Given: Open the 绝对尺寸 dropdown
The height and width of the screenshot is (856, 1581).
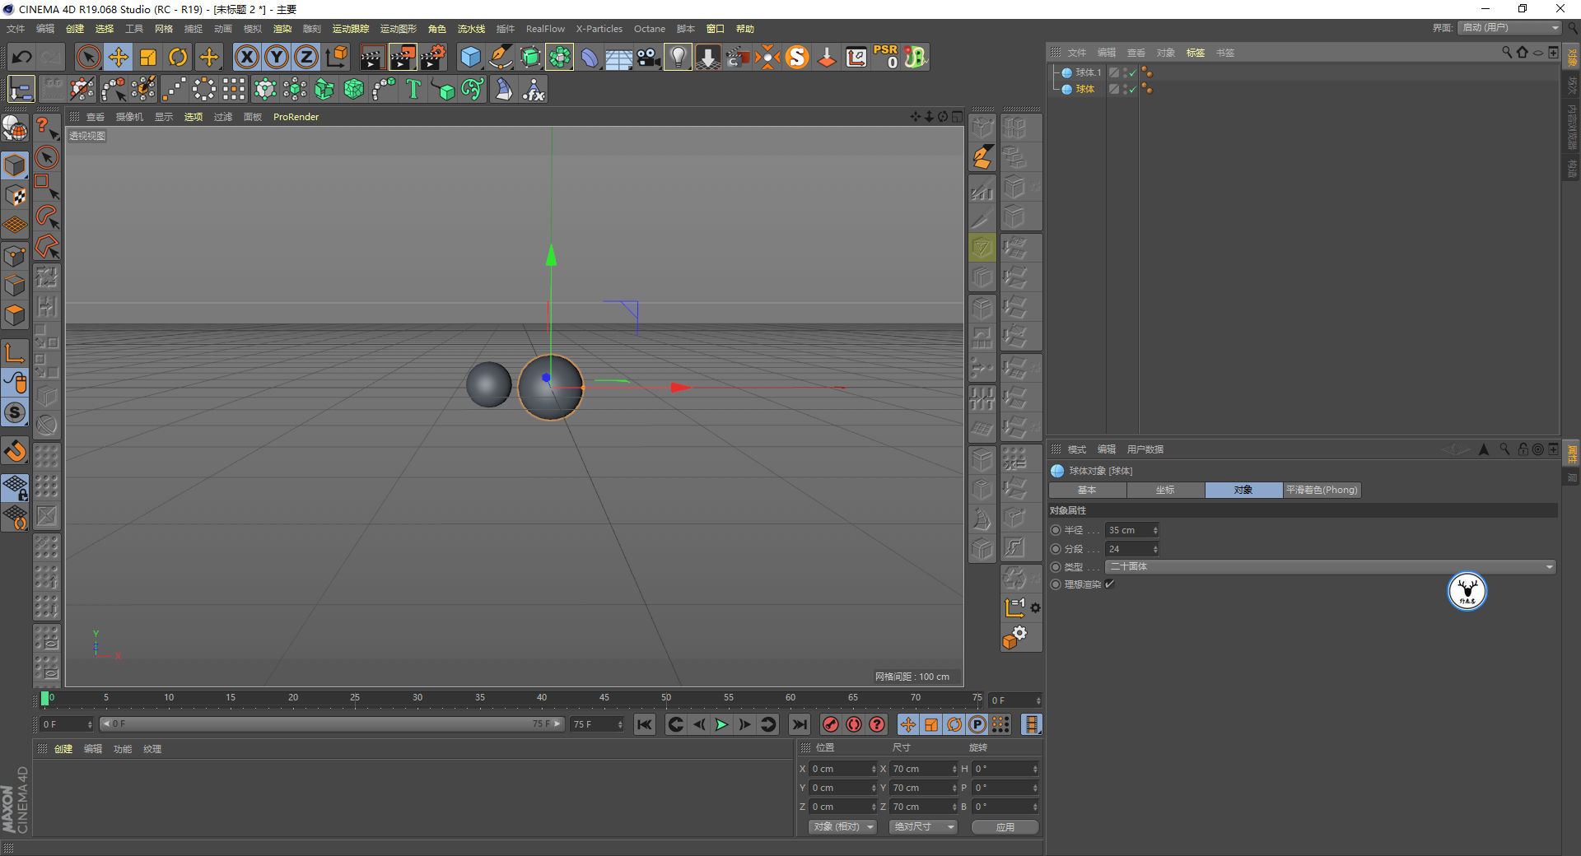Looking at the screenshot, I should pos(923,826).
